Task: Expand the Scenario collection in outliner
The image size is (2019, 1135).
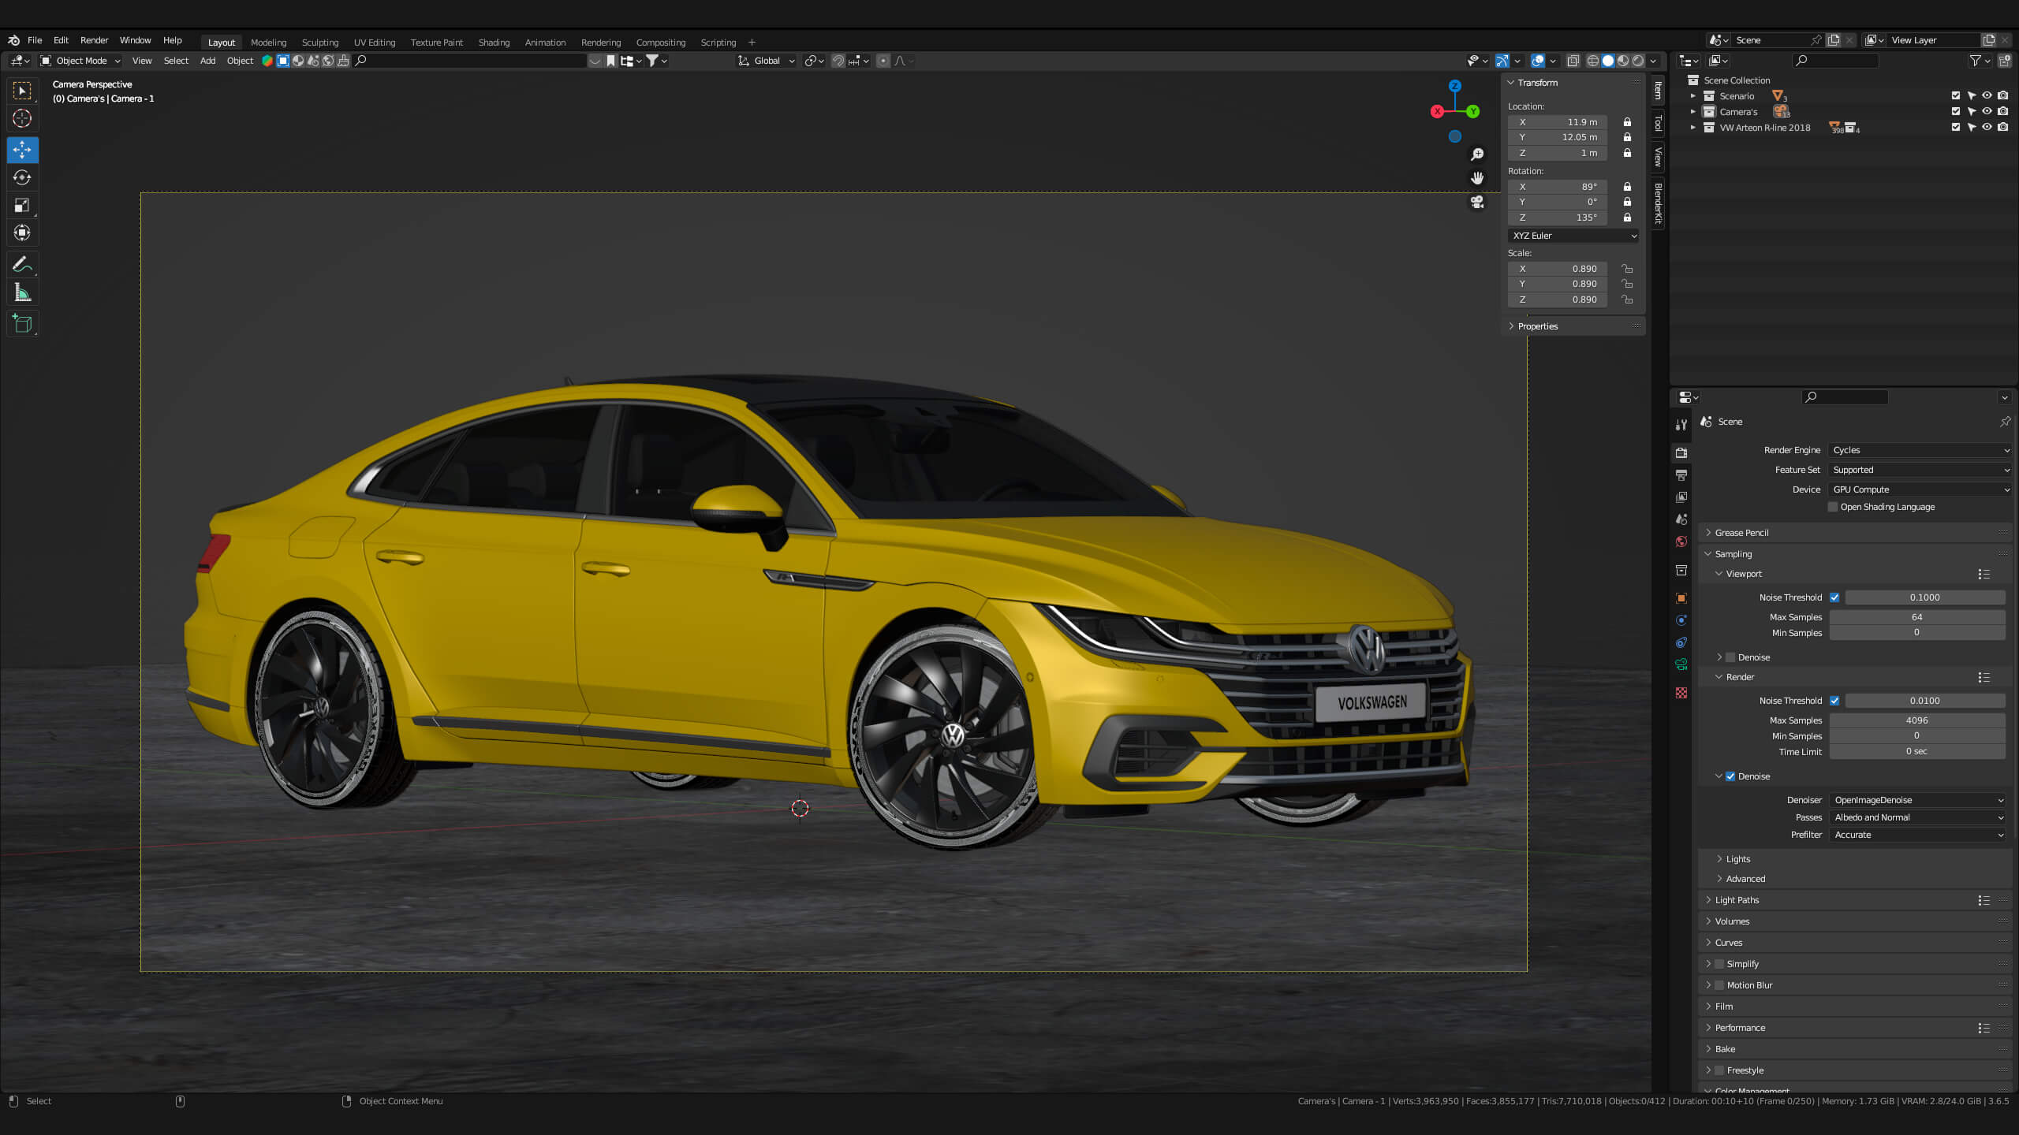Action: [1692, 95]
